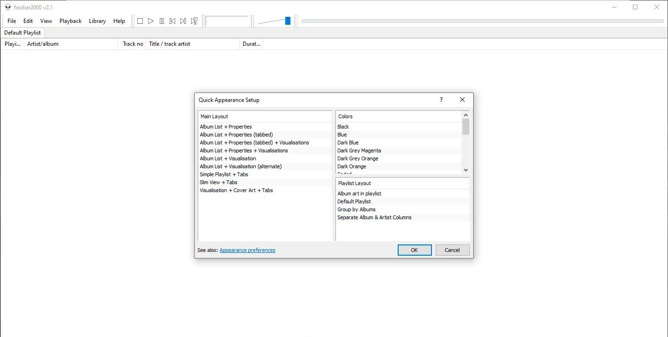This screenshot has width=668, height=337.
Task: Open the Edit menu
Action: click(28, 21)
